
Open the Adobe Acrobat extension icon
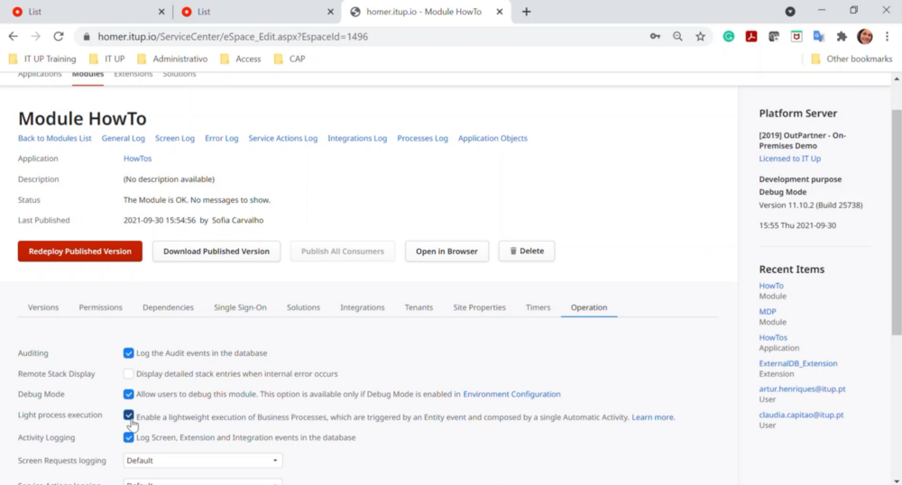point(751,36)
